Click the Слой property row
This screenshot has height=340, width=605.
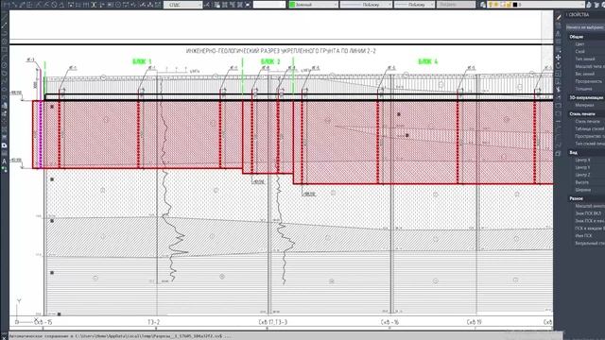[x=589, y=52]
